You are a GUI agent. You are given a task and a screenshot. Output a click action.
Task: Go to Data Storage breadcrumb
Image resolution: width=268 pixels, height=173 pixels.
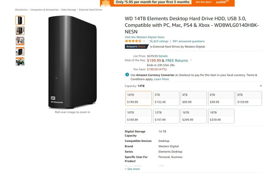(x=69, y=10)
